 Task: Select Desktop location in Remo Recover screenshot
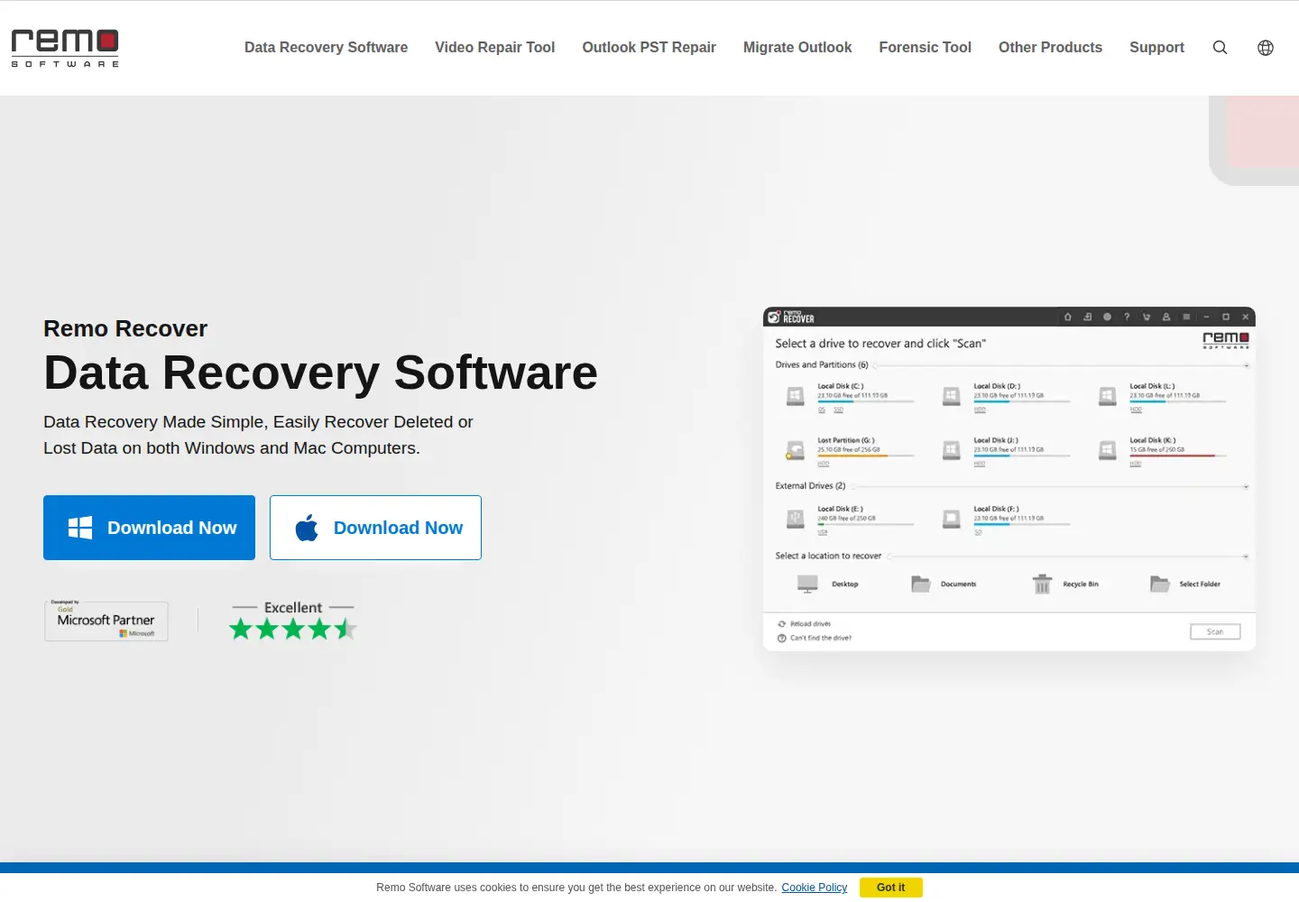click(x=827, y=584)
